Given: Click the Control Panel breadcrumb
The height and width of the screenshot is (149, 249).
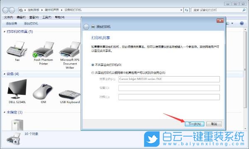Looking at the screenshot, I should tap(33, 10).
